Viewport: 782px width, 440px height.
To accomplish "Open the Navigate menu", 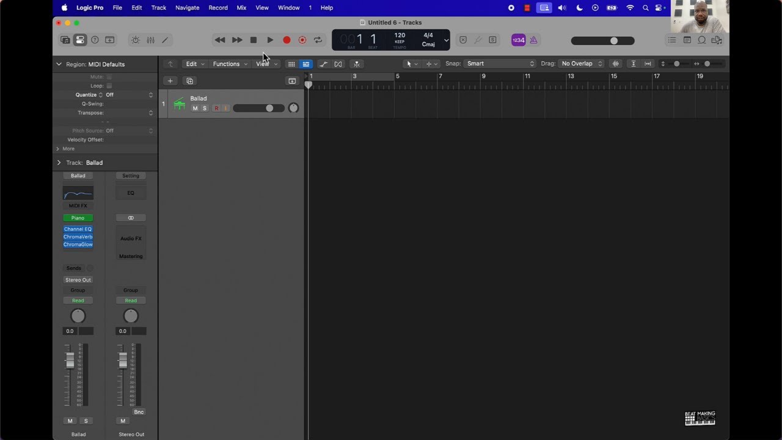I will click(x=187, y=8).
